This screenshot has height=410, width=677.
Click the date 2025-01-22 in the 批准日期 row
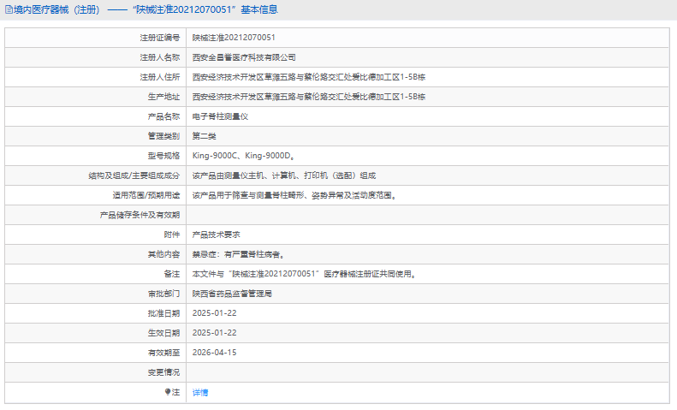point(215,313)
